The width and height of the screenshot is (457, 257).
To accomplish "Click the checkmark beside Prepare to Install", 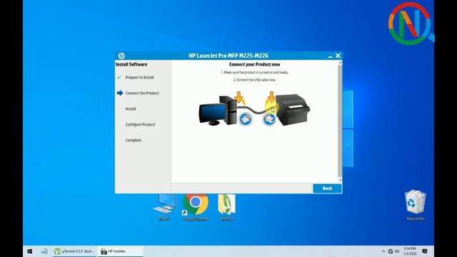I will 119,77.
